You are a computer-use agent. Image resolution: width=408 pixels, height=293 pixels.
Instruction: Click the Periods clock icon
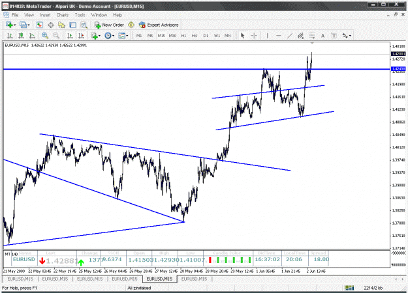click(108, 36)
